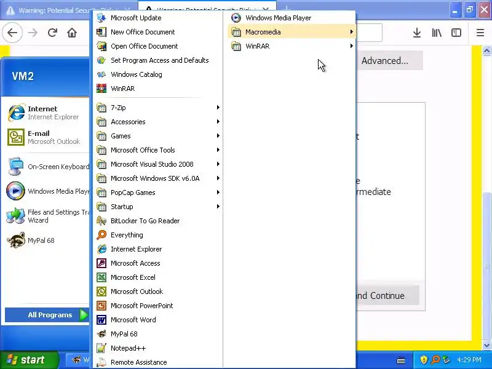Click the New Office Document icon

(101, 32)
